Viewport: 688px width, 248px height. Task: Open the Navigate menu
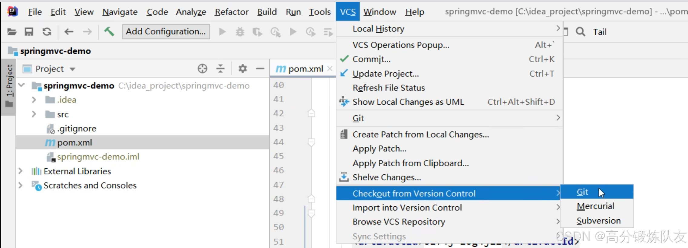click(120, 12)
